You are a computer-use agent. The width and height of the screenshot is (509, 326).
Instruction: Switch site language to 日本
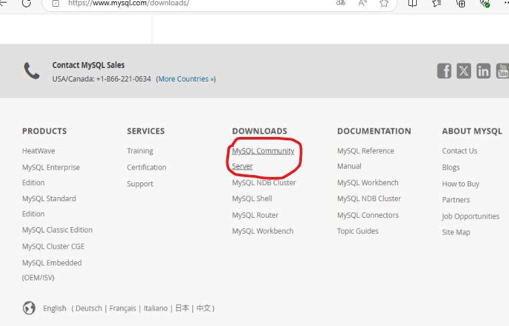[182, 308]
